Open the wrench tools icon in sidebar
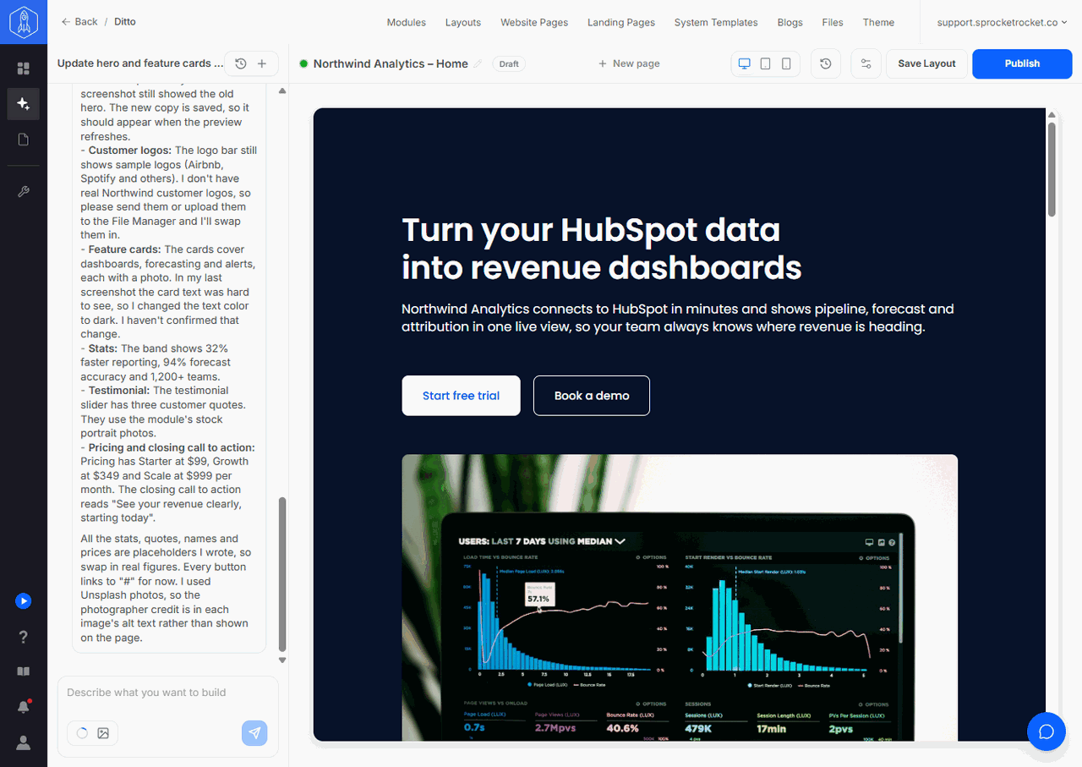Viewport: 1082px width, 767px height. (x=23, y=192)
